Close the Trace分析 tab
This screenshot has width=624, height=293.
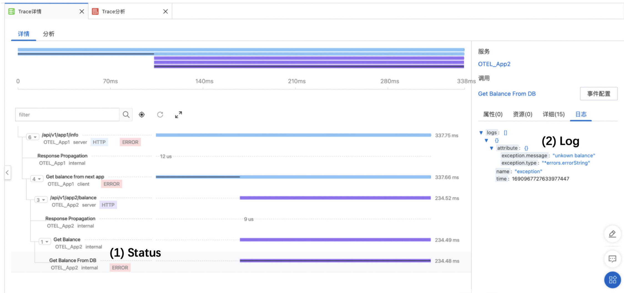point(165,11)
